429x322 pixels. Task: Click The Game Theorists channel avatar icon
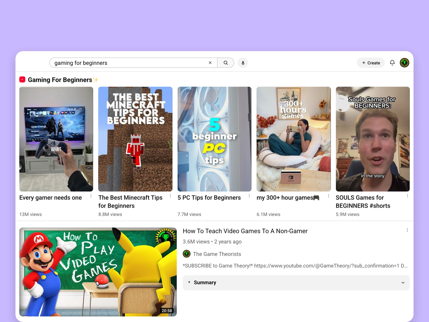click(x=187, y=254)
